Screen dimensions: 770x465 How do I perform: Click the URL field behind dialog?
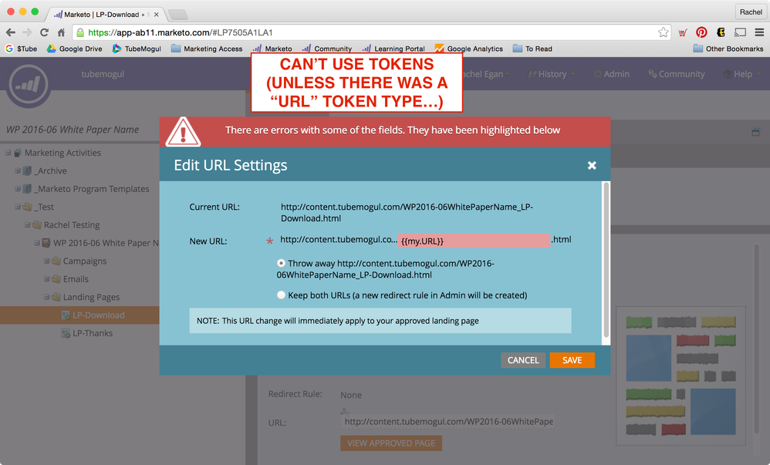coord(448,421)
